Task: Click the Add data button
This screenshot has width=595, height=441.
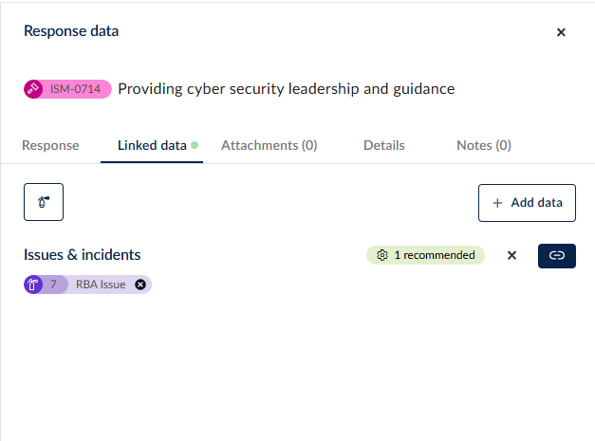Action: pos(527,203)
